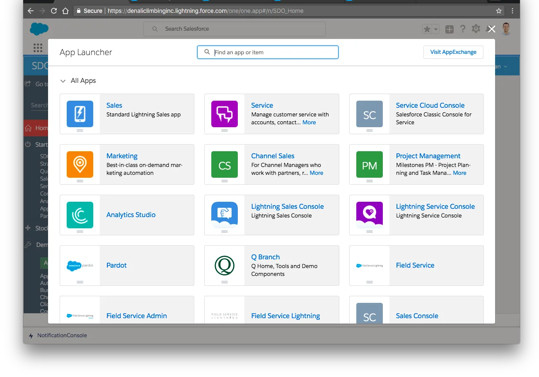
Task: Open the Pardot logo icon
Action: (x=80, y=266)
